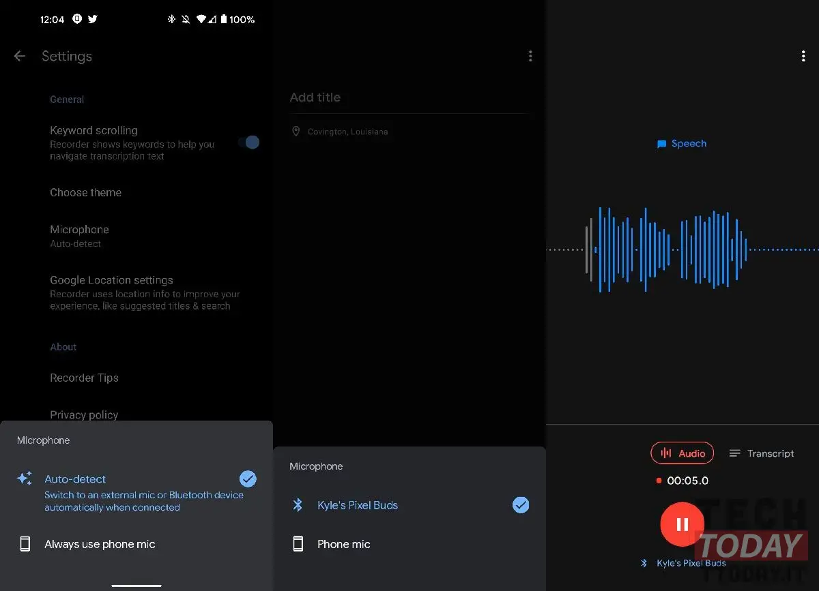
Task: Open the three-dot menu above Add title
Action: point(530,57)
